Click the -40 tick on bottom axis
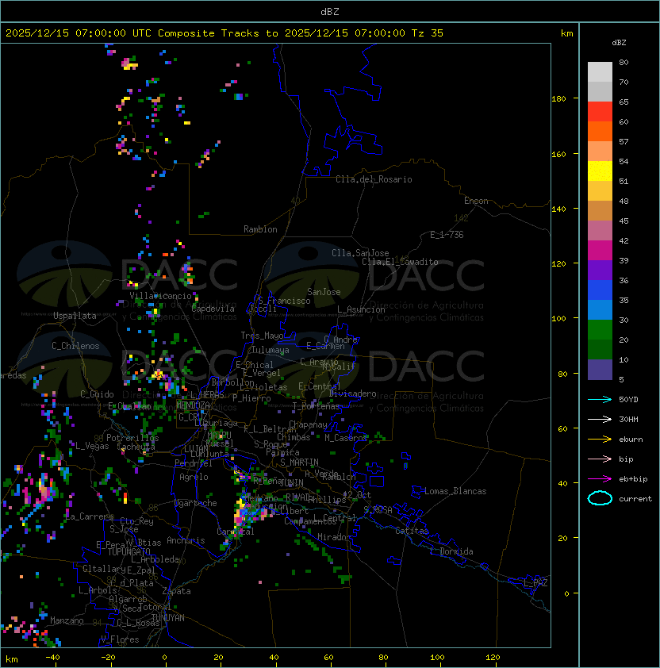The width and height of the screenshot is (660, 668). pos(52,658)
